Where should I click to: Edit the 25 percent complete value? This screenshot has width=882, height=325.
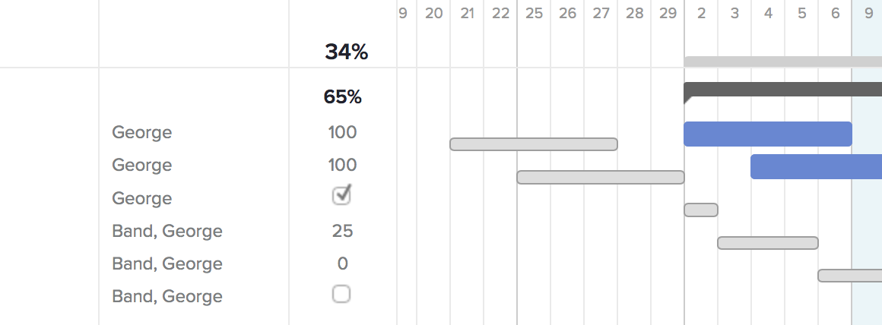[342, 231]
